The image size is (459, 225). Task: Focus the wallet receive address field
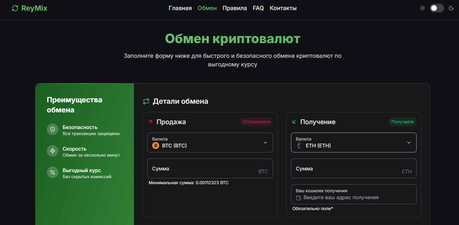click(354, 194)
